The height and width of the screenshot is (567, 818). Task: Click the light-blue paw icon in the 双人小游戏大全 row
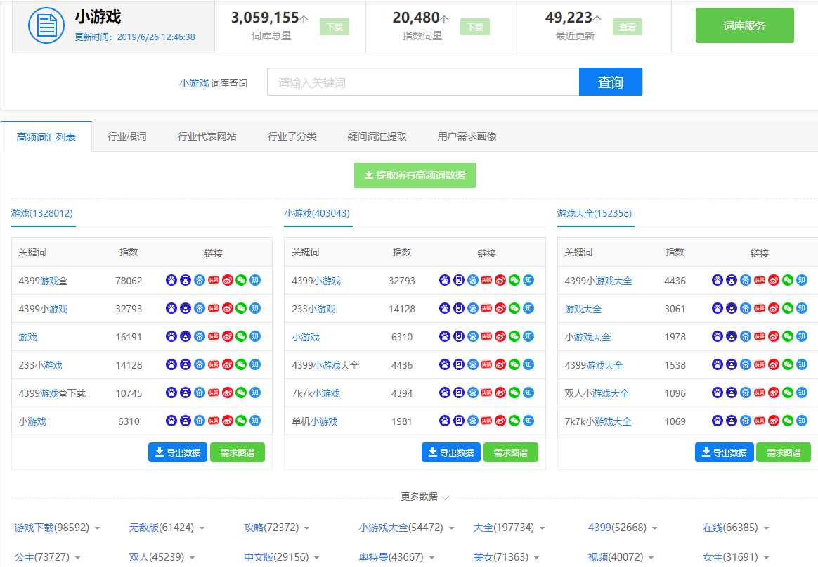click(x=746, y=393)
